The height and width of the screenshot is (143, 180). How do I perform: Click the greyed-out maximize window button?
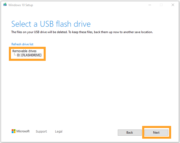(x=161, y=5)
